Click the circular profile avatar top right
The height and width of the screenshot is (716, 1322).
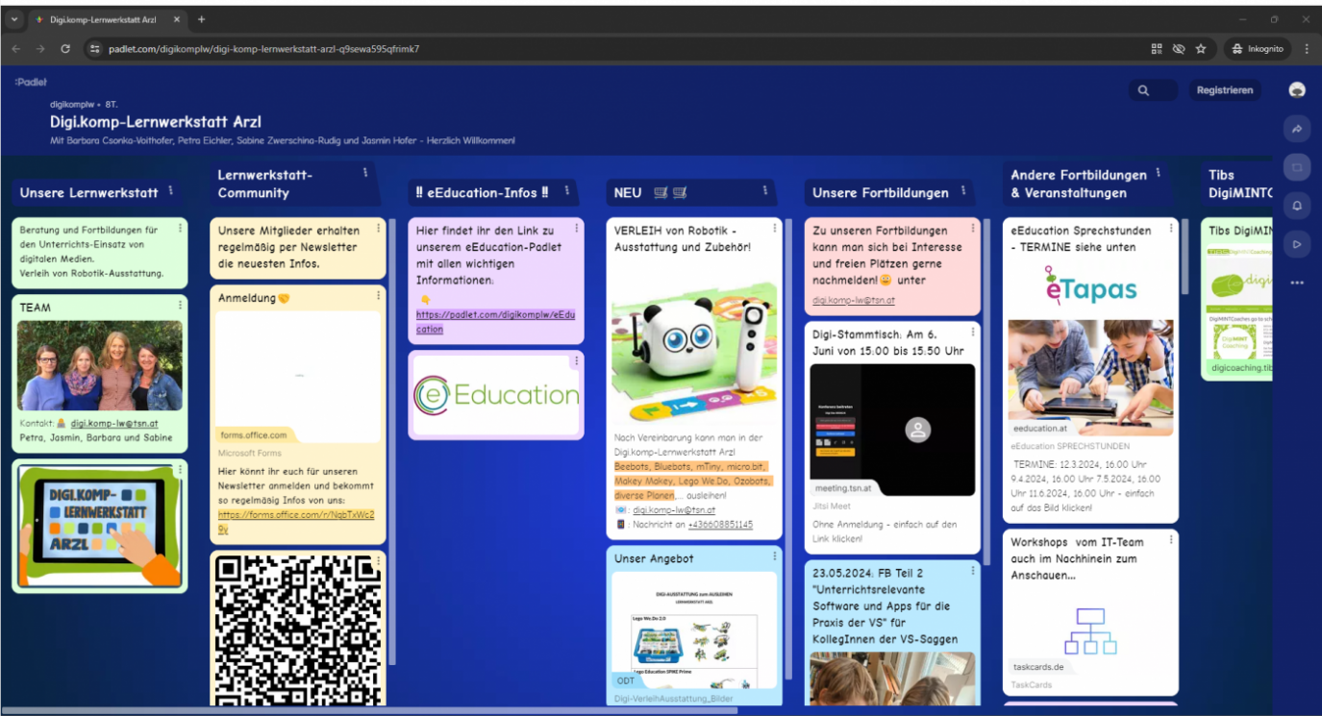1297,89
